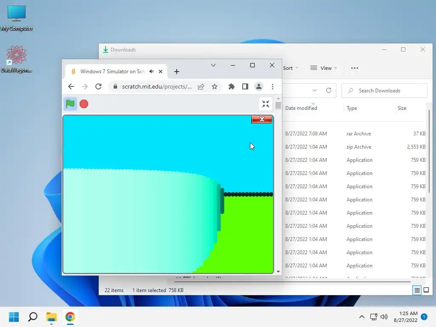This screenshot has width=436, height=327.
Task: Open notification badge in taskbar
Action: point(424,317)
